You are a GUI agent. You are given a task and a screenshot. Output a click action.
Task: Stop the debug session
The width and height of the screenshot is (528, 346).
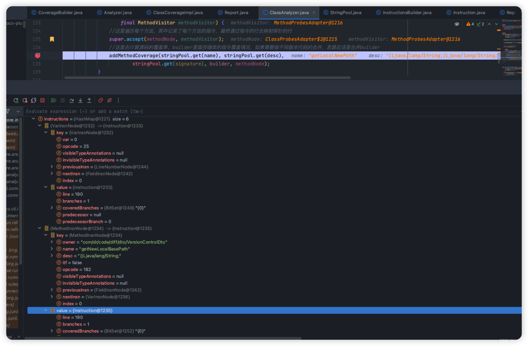click(42, 100)
